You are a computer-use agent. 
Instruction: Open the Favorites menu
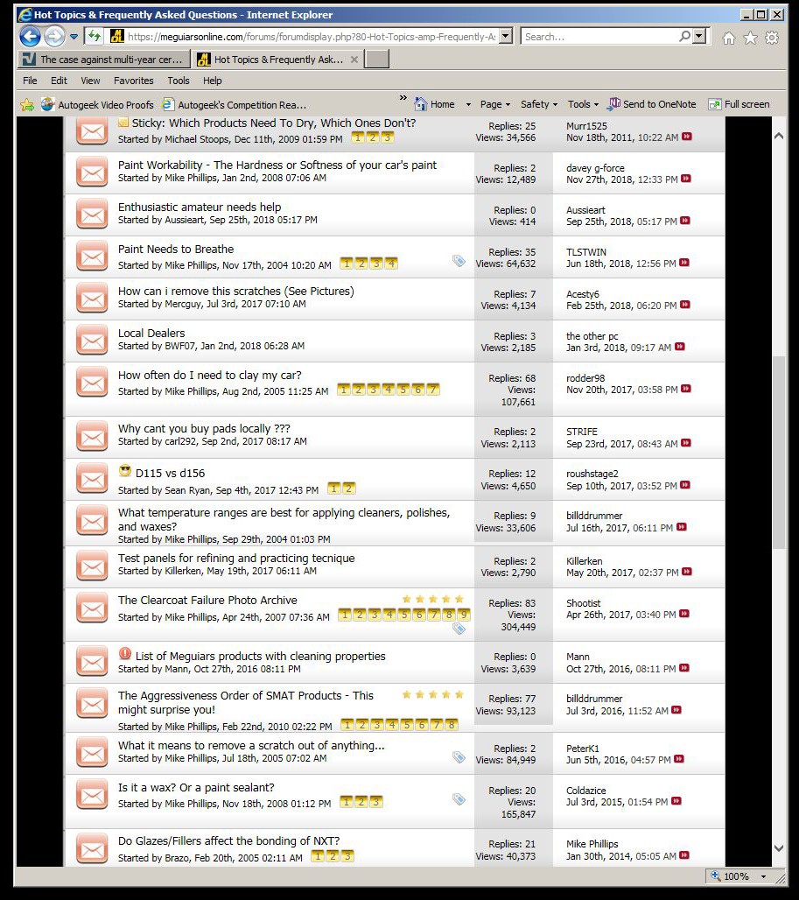[x=134, y=81]
